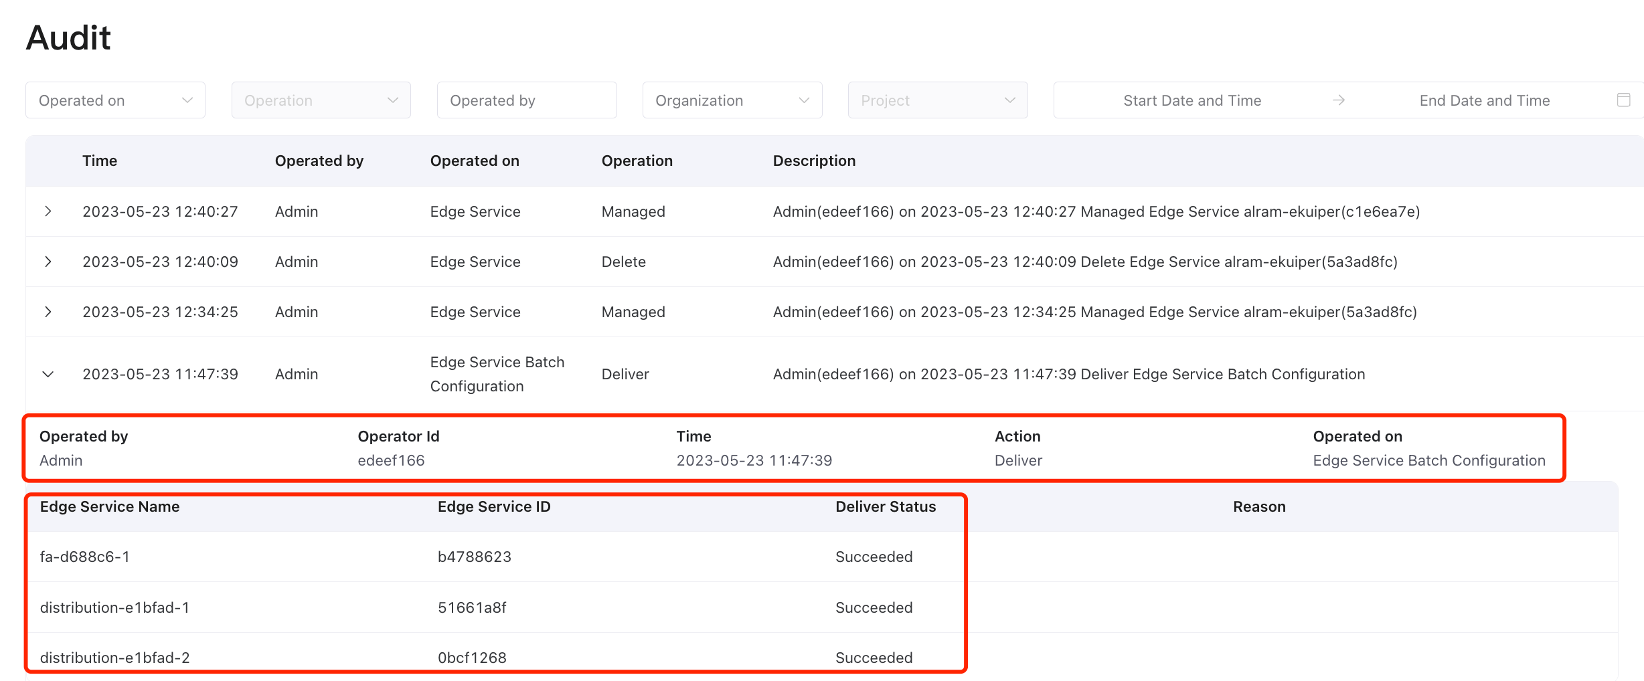Click the End Date and Time field

click(1484, 100)
